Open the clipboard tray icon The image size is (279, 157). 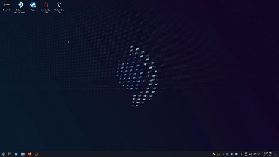[228, 154]
